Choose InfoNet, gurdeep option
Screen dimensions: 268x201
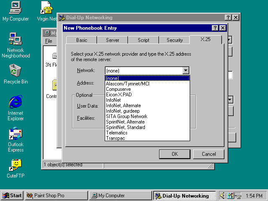[x=147, y=111]
